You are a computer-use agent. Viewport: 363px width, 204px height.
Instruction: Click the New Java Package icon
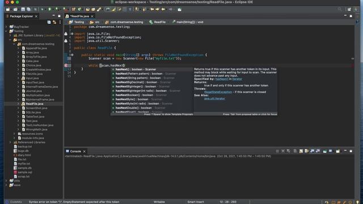74,9
